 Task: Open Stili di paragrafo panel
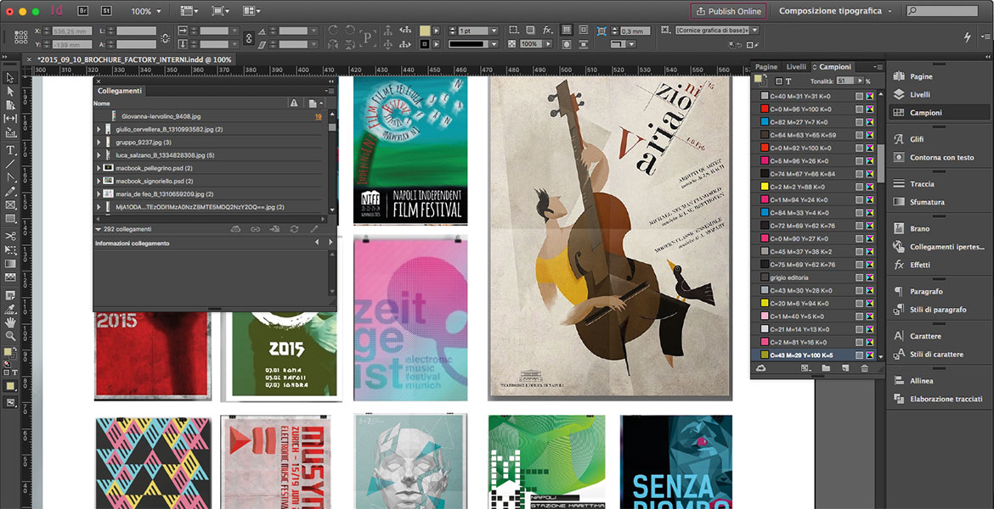pyautogui.click(x=938, y=310)
